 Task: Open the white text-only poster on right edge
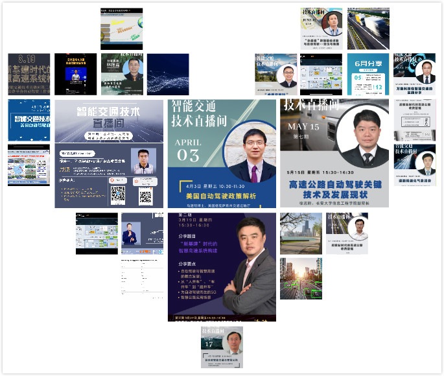[x=415, y=120]
